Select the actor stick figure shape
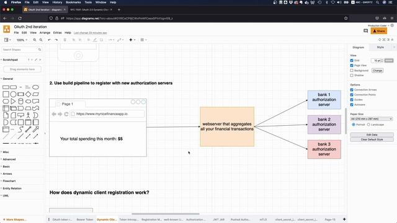This screenshot has height=223, width=397. [x=28, y=115]
